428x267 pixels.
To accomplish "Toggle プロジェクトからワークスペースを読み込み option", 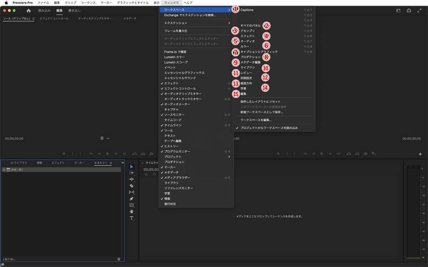I will coord(274,127).
